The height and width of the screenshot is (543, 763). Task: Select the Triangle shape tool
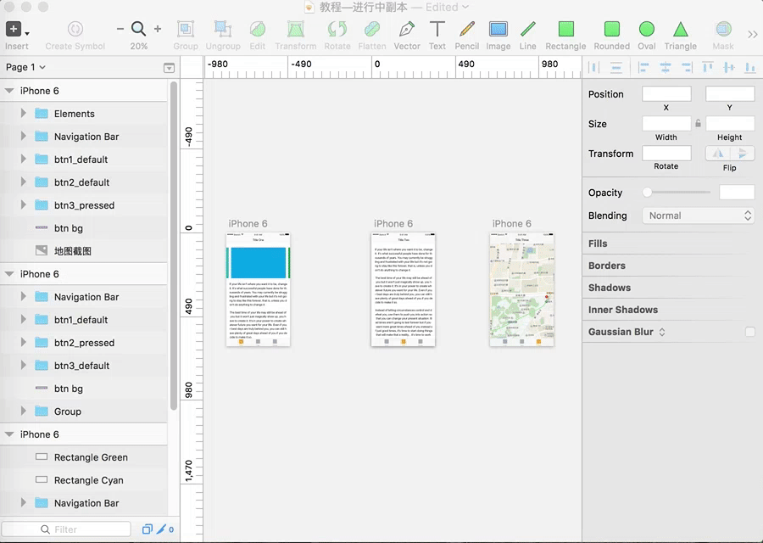tap(680, 29)
